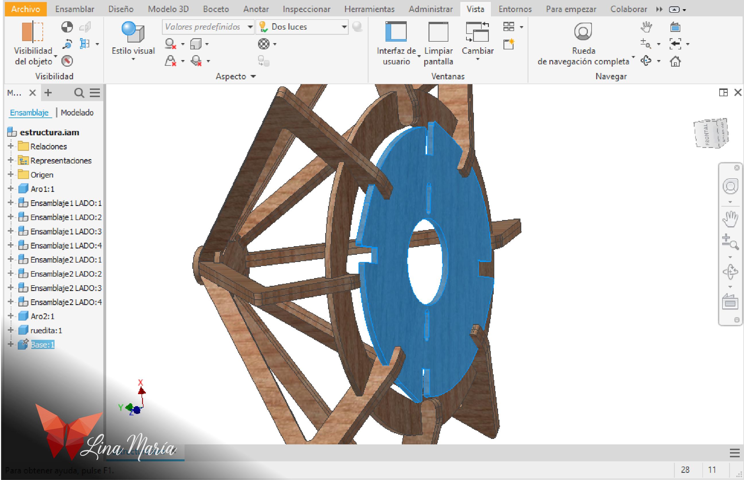The height and width of the screenshot is (480, 744).
Task: Click navigation bar steering wheel icon
Action: pos(730,187)
